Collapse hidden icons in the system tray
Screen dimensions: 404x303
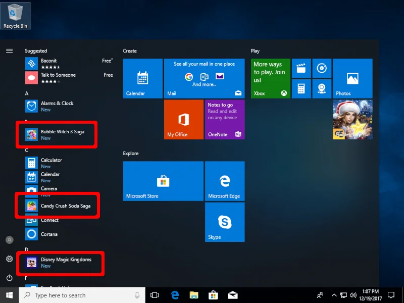(x=334, y=295)
